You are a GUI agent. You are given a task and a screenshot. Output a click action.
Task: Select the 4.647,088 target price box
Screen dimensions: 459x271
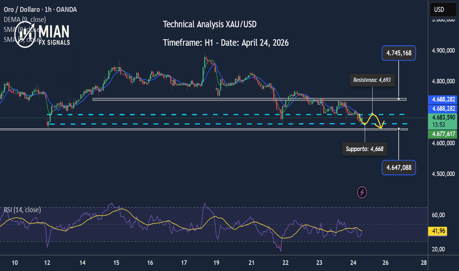[x=399, y=168]
